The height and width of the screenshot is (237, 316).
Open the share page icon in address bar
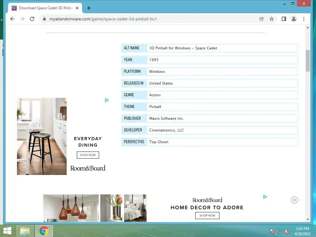pyautogui.click(x=261, y=19)
